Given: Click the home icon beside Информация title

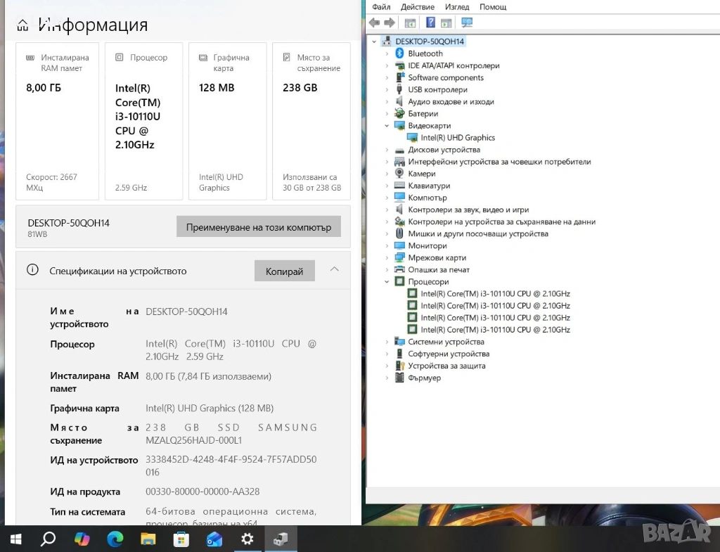Looking at the screenshot, I should tap(23, 26).
